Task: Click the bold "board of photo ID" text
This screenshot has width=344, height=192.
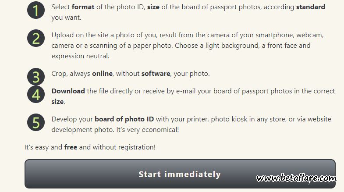Action: tap(124, 119)
